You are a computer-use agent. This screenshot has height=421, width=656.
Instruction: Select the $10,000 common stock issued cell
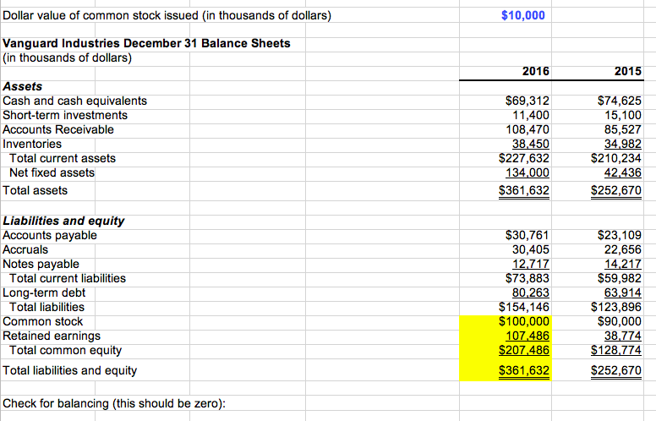pos(523,15)
